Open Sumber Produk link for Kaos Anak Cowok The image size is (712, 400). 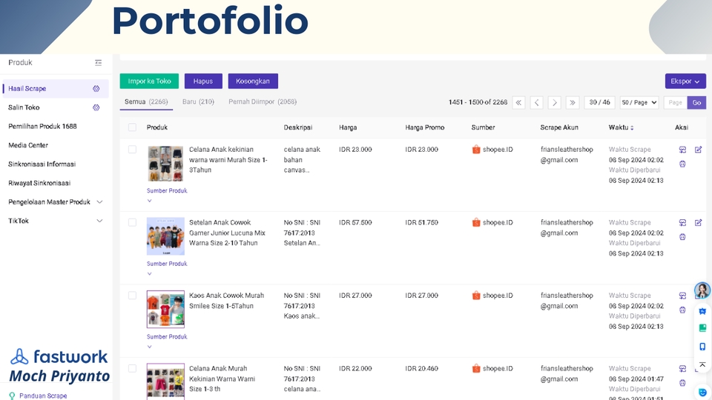click(x=167, y=336)
